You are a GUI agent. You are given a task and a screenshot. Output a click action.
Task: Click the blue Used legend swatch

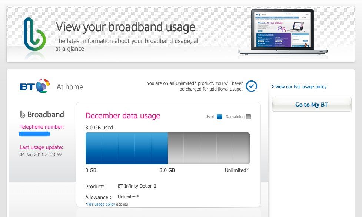[x=219, y=117]
